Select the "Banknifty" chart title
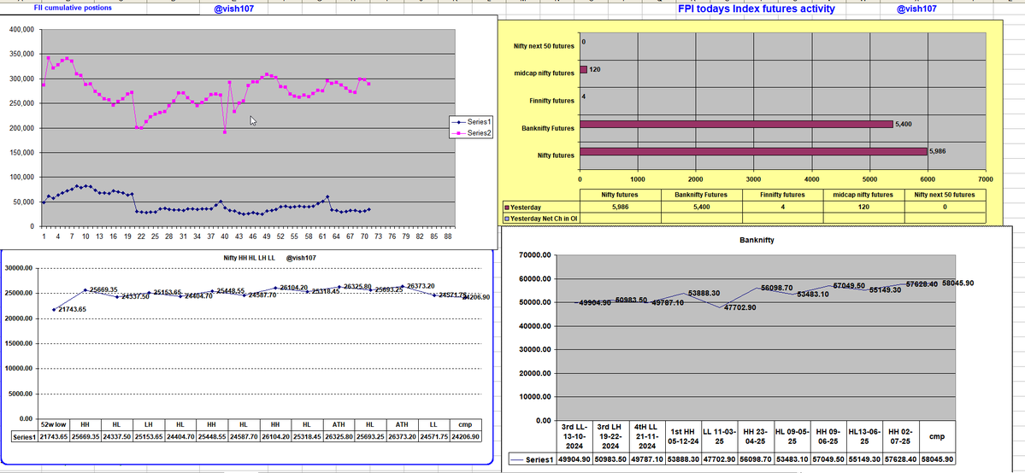Viewport: 1025px width, 473px height. point(757,240)
